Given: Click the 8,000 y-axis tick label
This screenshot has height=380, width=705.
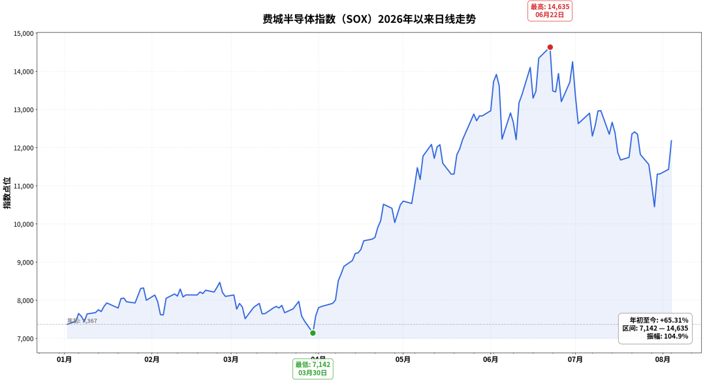Looking at the screenshot, I should 25,301.
